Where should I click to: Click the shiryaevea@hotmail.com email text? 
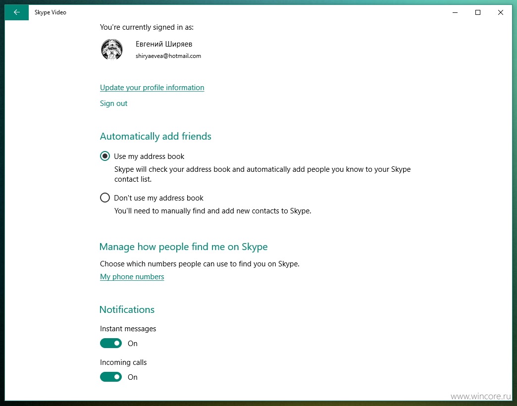168,56
